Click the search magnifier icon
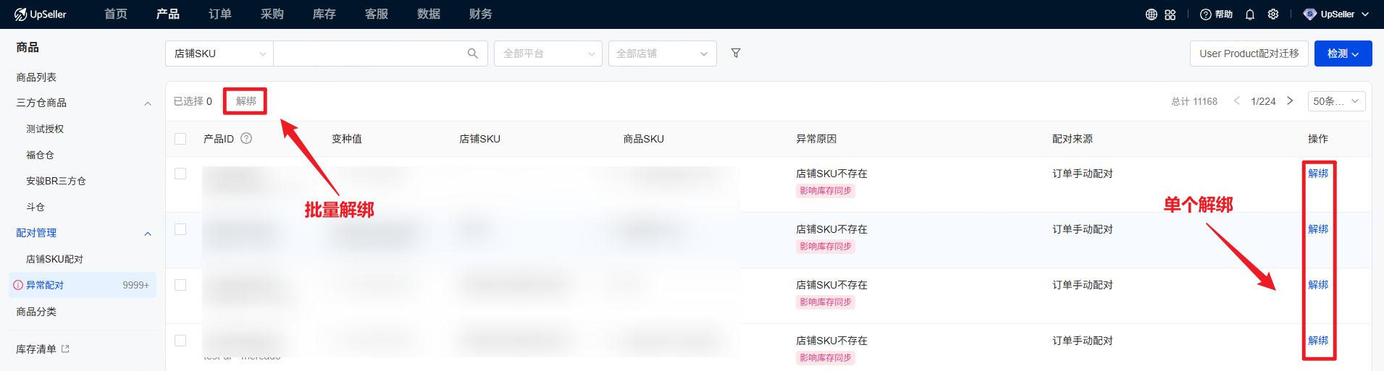Image resolution: width=1384 pixels, height=371 pixels. pyautogui.click(x=473, y=54)
